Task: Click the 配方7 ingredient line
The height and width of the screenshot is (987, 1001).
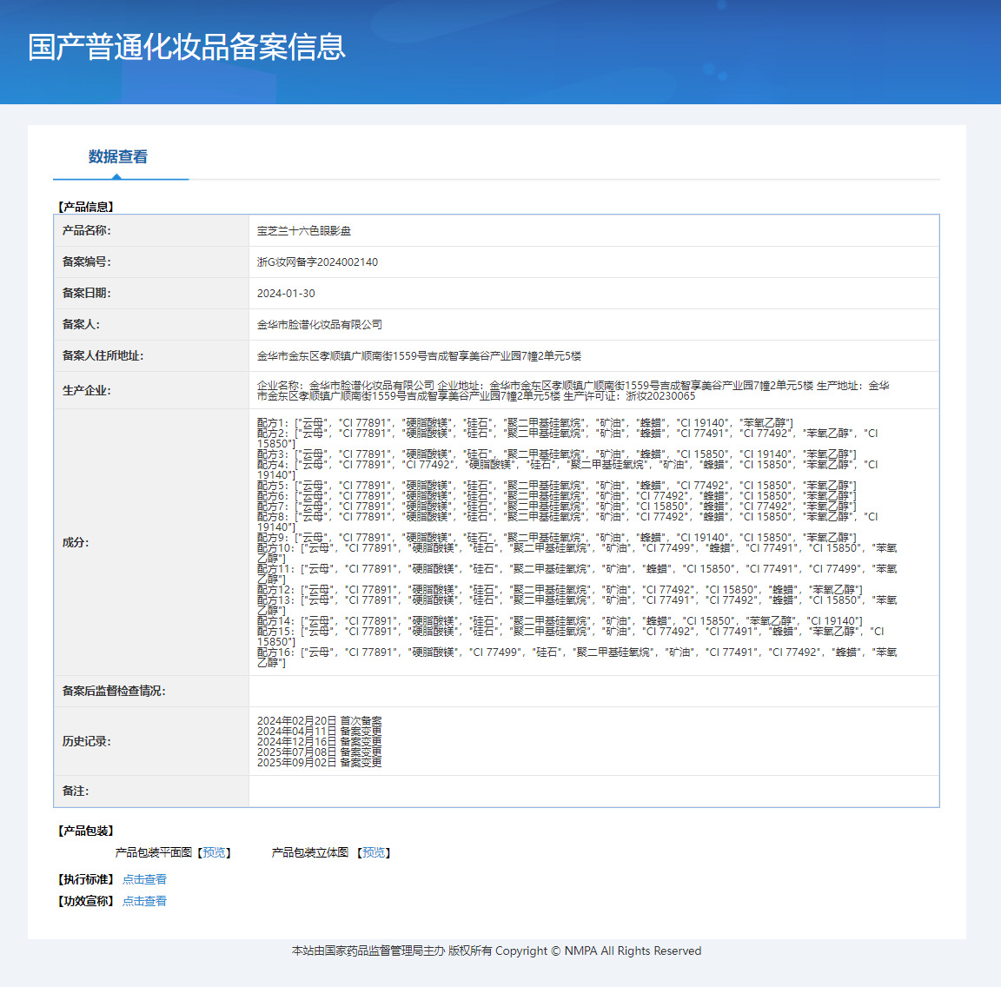Action: [556, 507]
